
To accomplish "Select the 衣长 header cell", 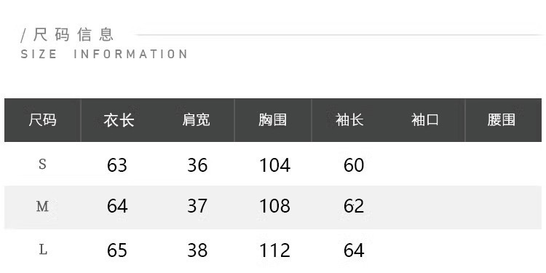I will coord(119,120).
